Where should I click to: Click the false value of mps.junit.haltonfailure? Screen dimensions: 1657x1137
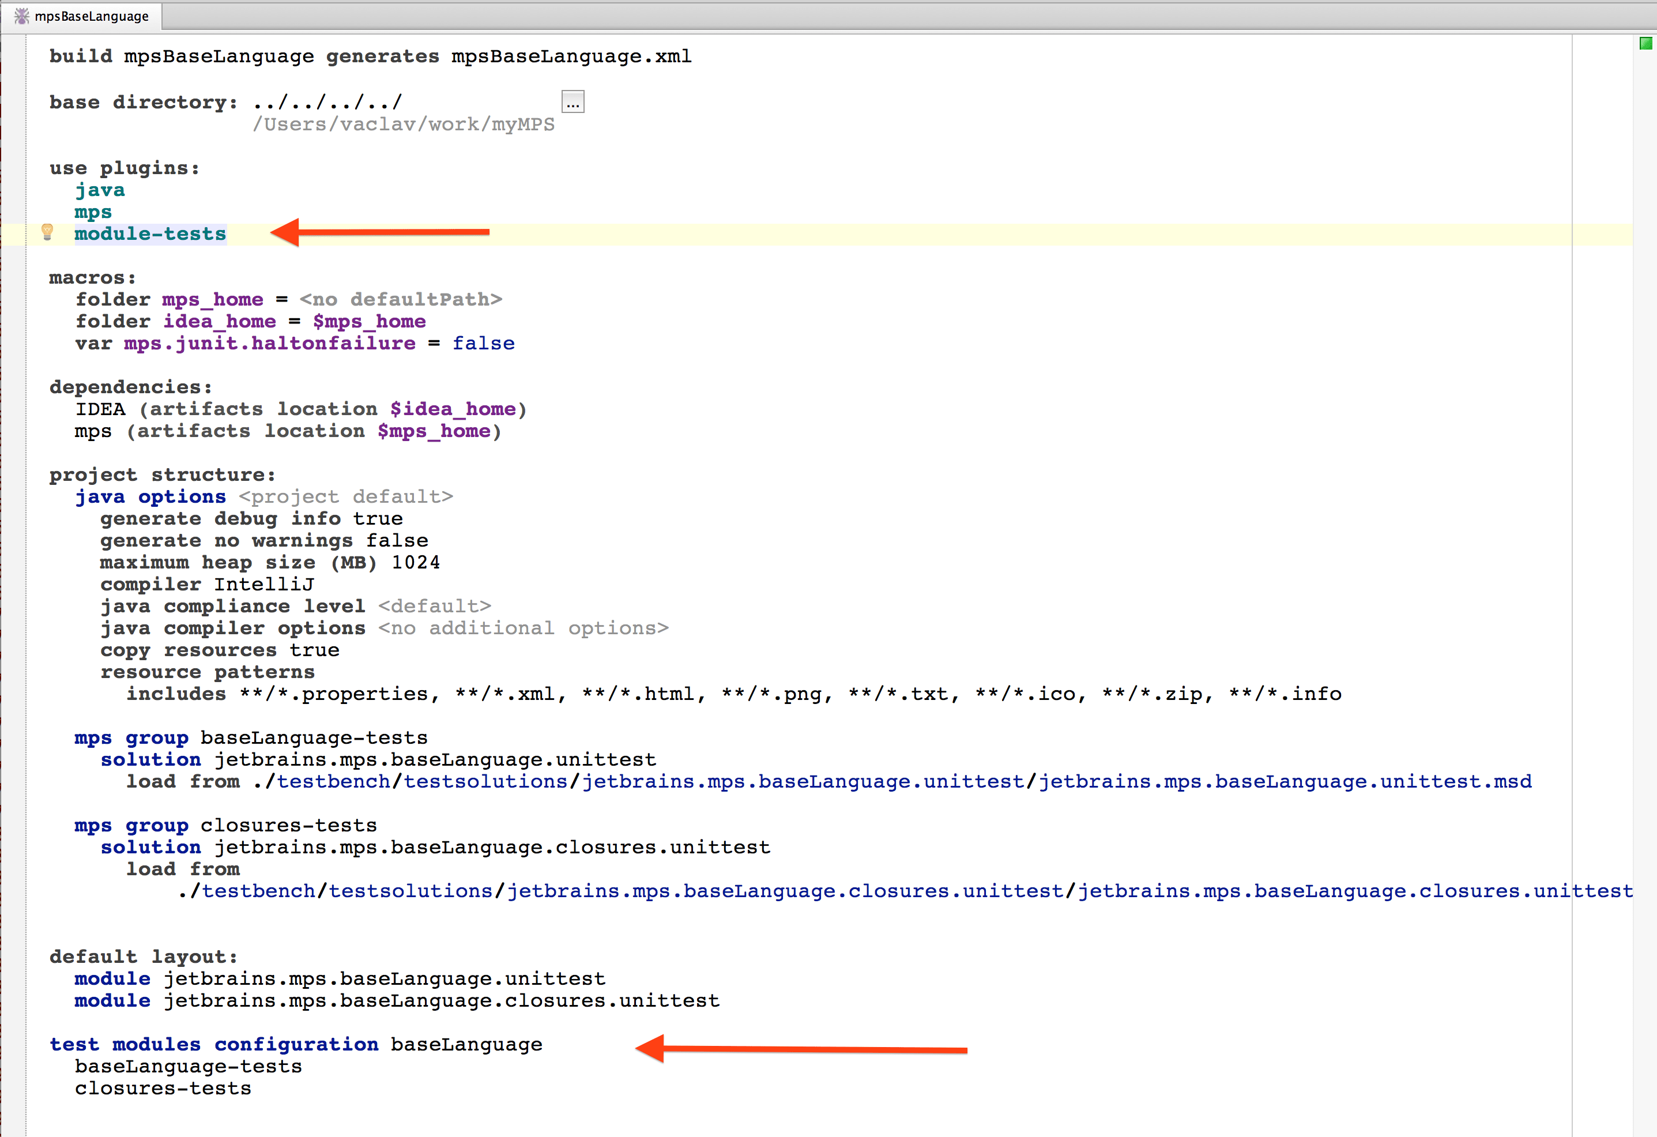(x=483, y=344)
